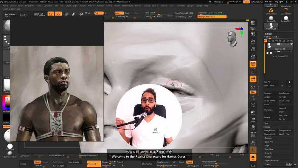Click the DynaMesh button
The height and width of the screenshot is (168, 298).
click(94, 164)
